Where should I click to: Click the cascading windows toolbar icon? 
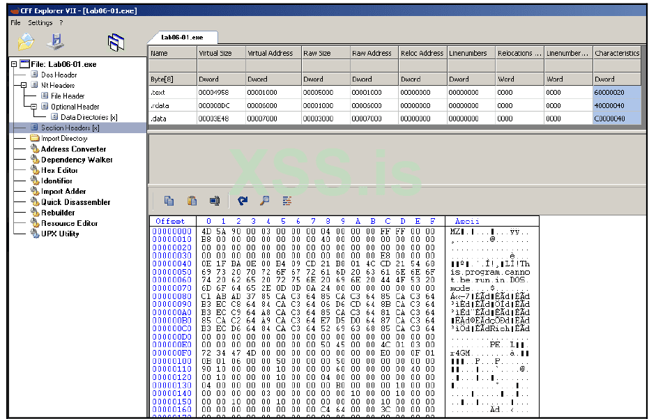(x=116, y=43)
